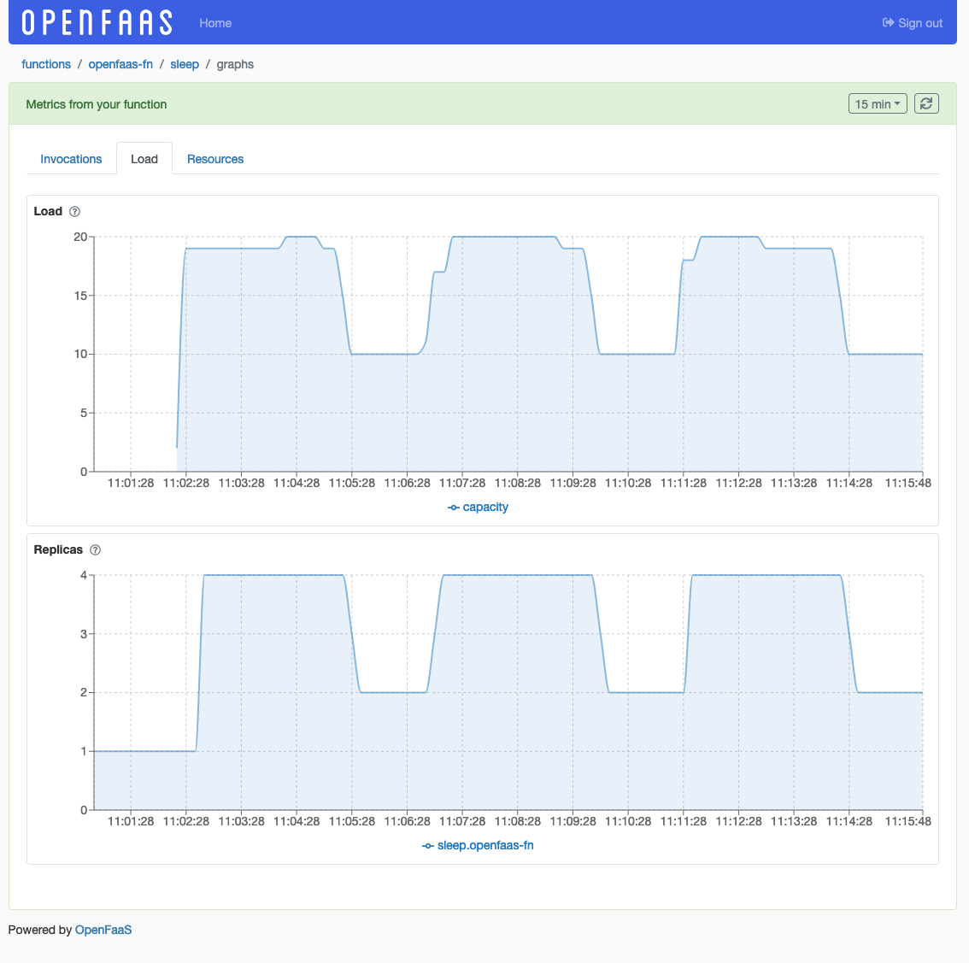Open the Replicas chart help icon
This screenshot has height=963, width=969.
(x=95, y=549)
